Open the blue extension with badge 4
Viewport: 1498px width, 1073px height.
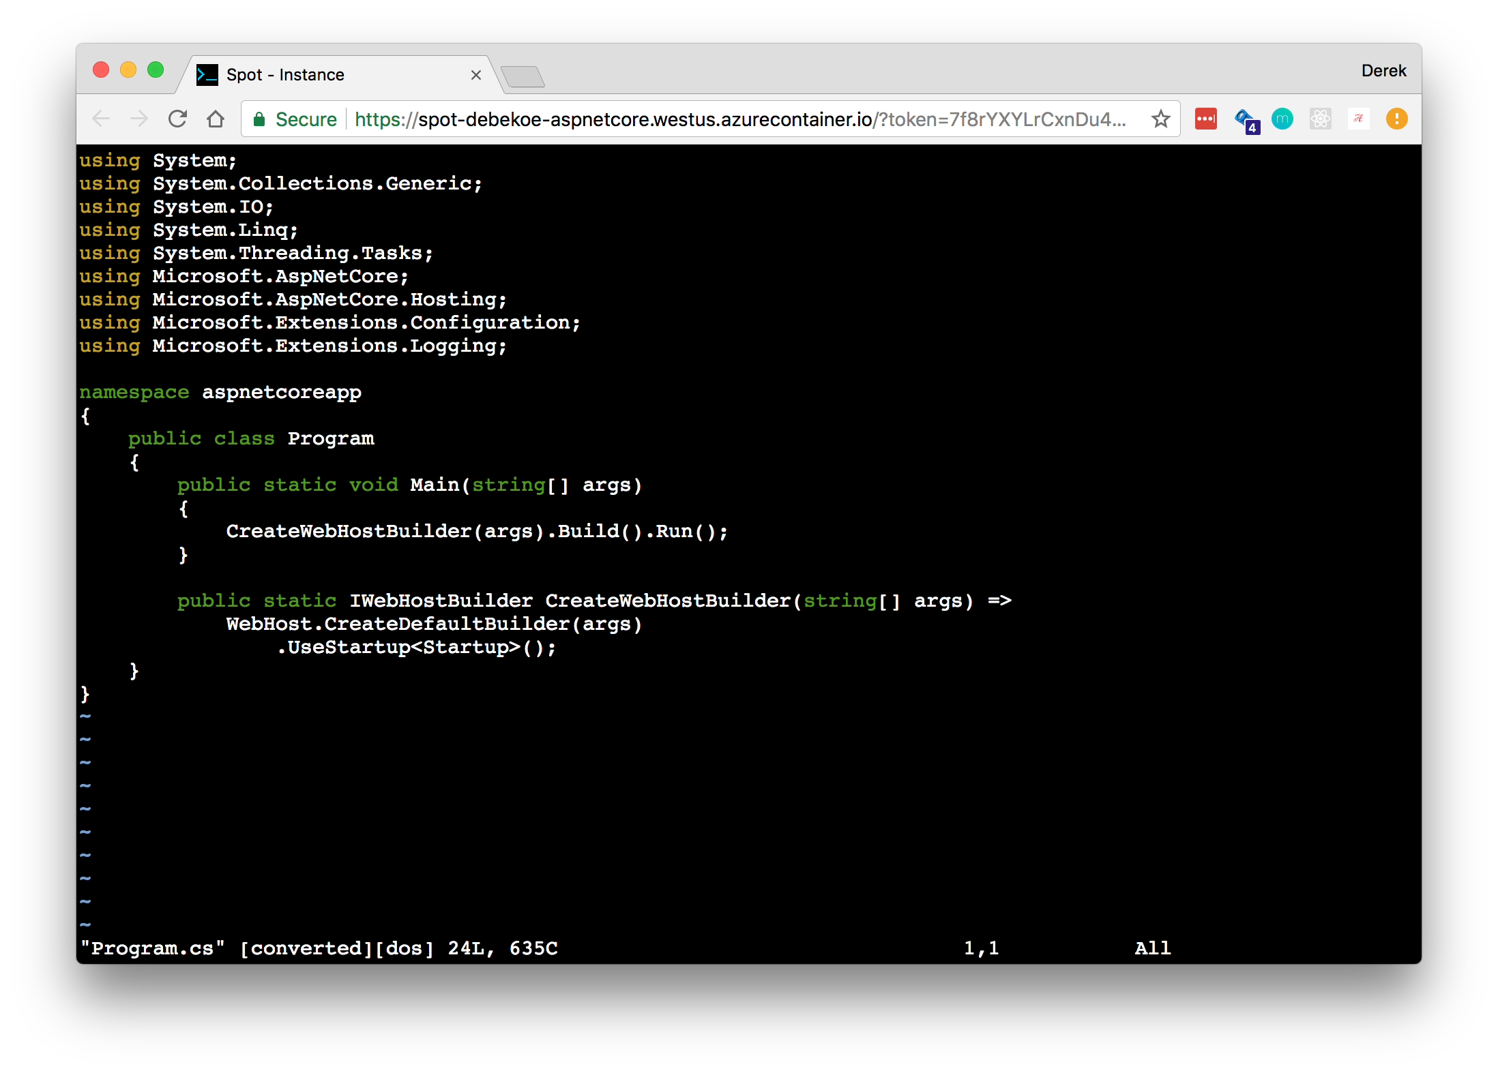(x=1245, y=119)
